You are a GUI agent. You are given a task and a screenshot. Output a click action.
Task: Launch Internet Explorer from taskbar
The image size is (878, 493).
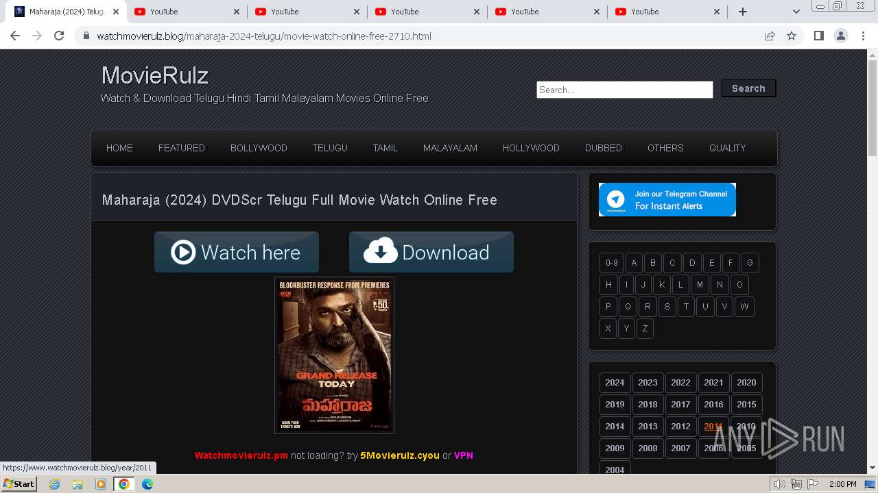coord(54,484)
